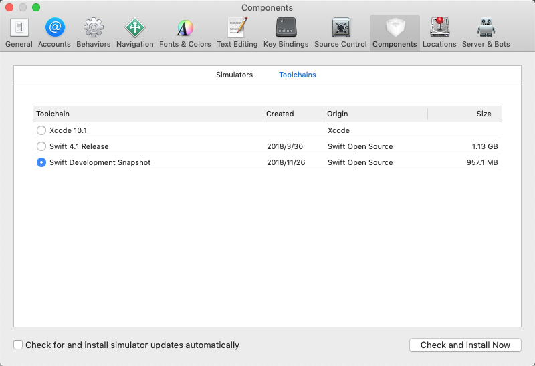Image resolution: width=535 pixels, height=366 pixels.
Task: Open Locations preferences pane
Action: [439, 33]
